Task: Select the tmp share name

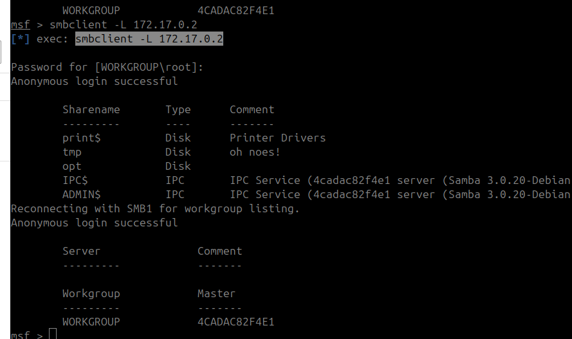Action: click(x=72, y=152)
